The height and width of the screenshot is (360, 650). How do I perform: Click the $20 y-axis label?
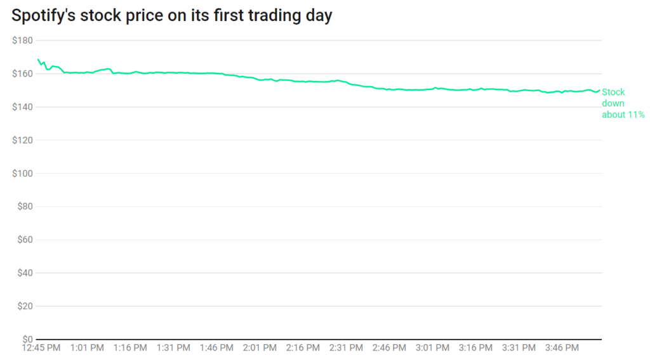[x=24, y=306]
